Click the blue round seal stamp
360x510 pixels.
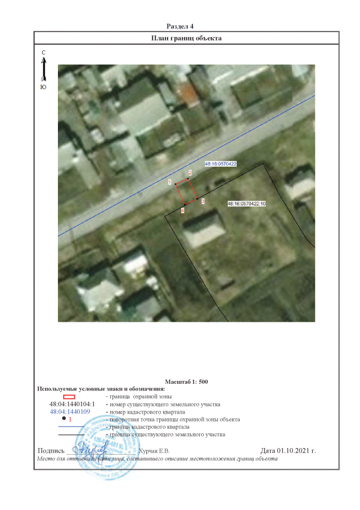pos(107,449)
